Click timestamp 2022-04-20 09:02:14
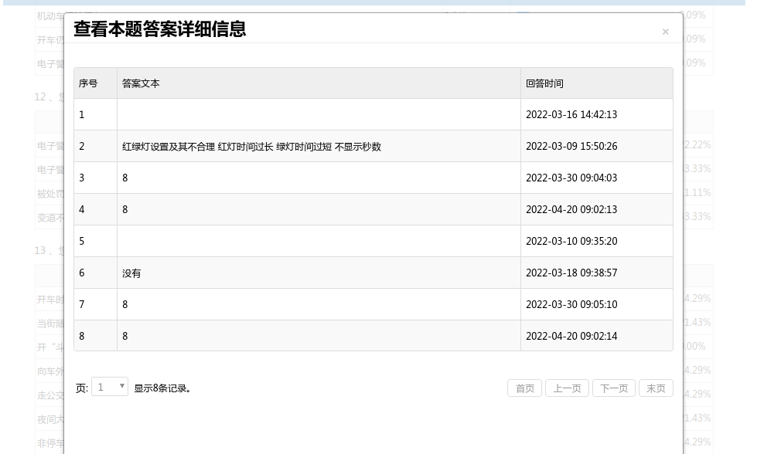 pos(571,337)
